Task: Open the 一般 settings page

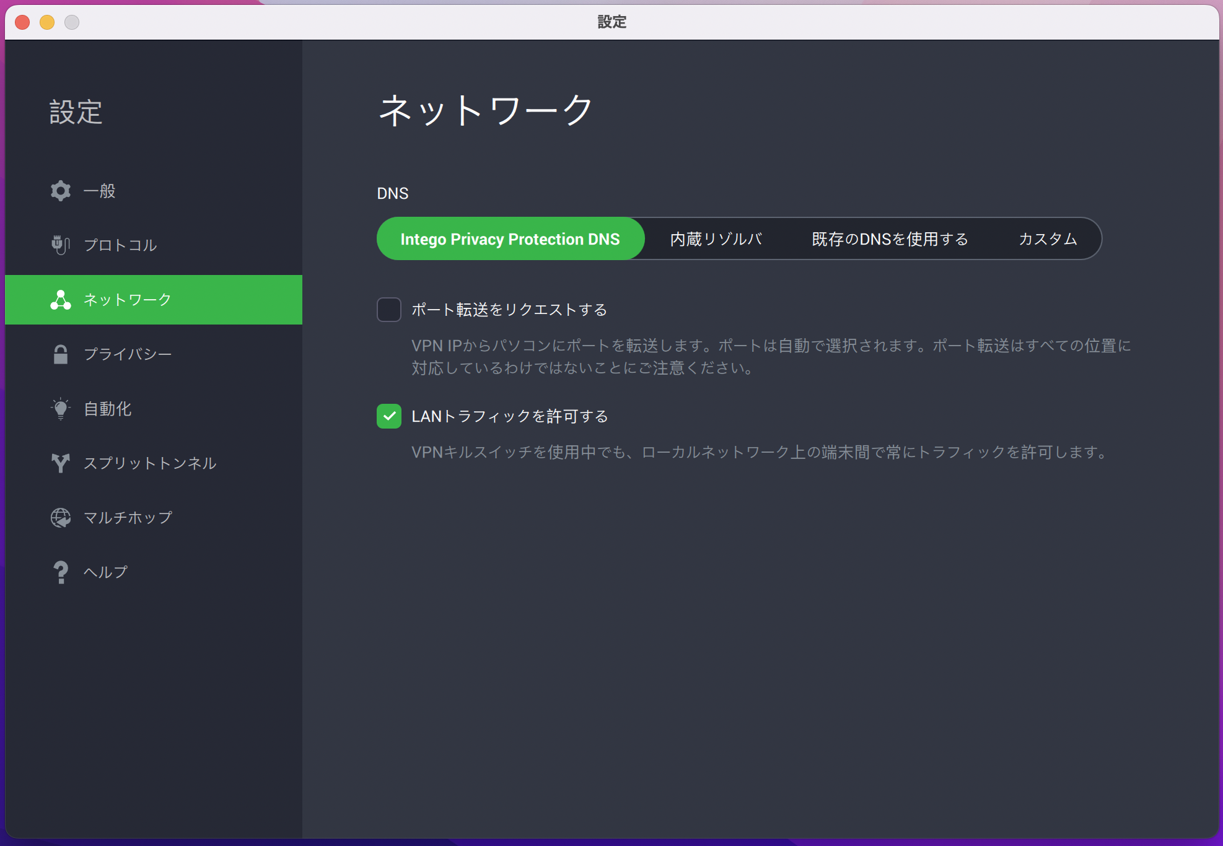Action: (x=154, y=191)
